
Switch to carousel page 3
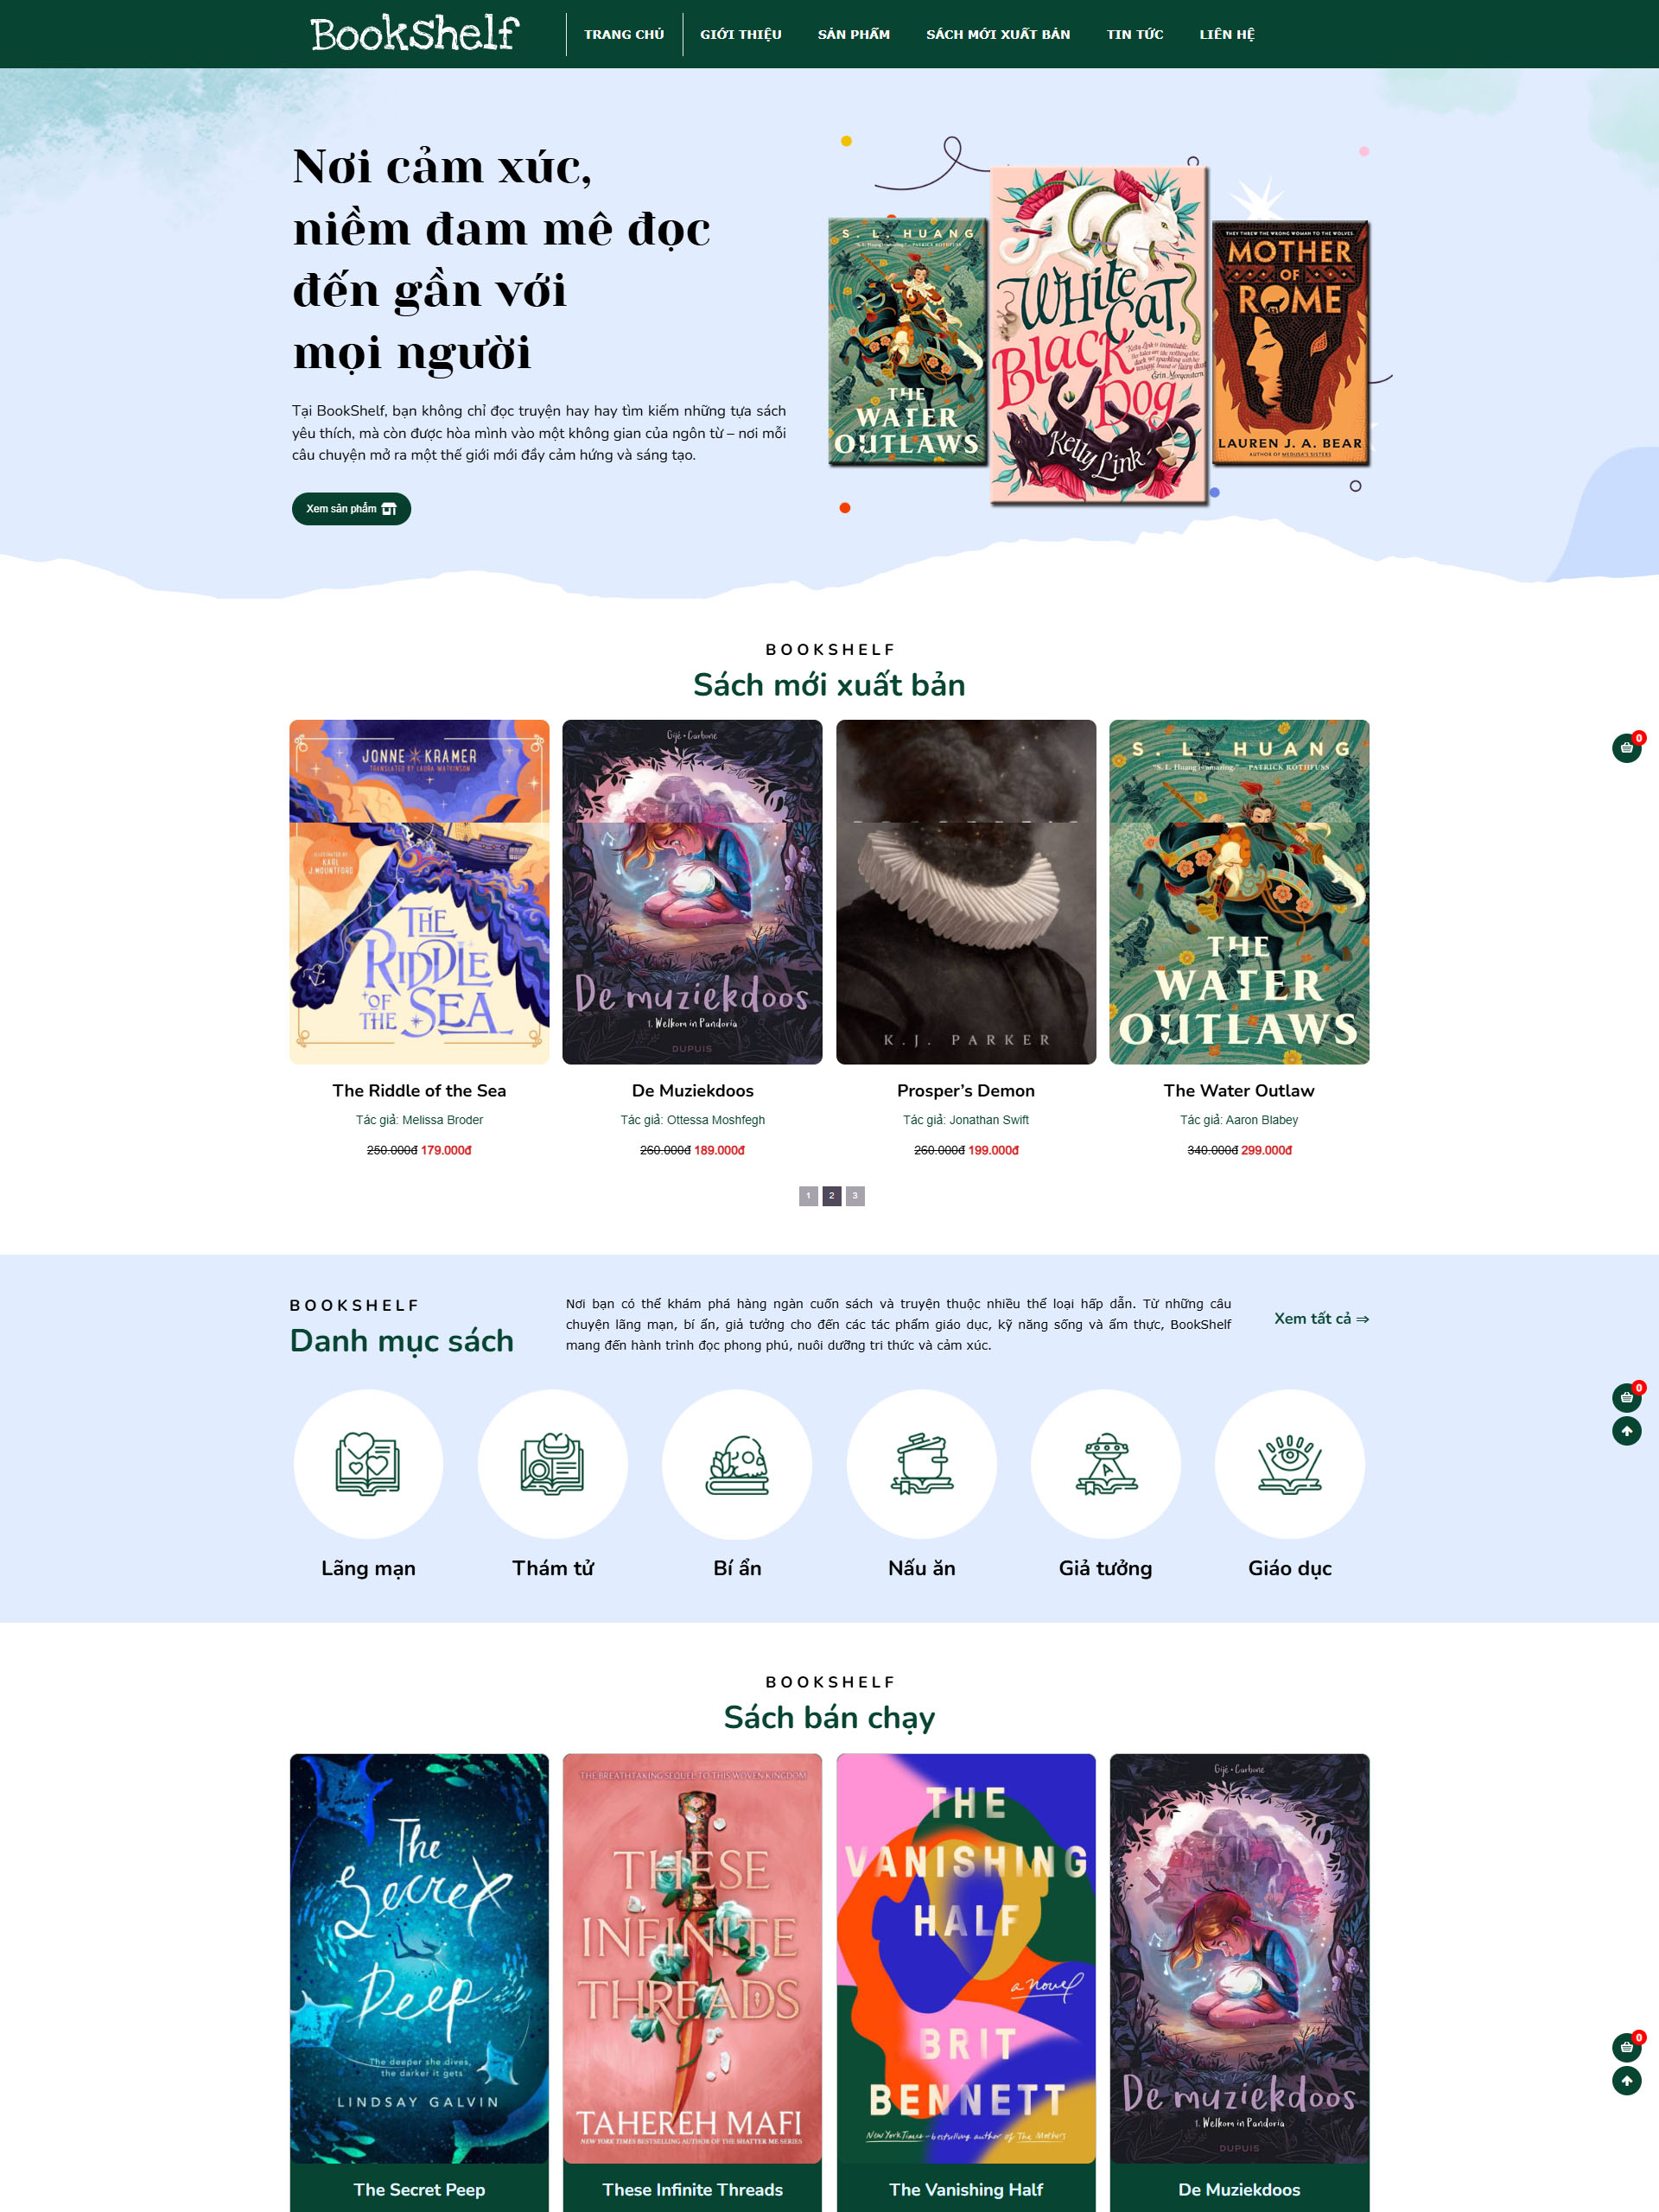coord(855,1196)
